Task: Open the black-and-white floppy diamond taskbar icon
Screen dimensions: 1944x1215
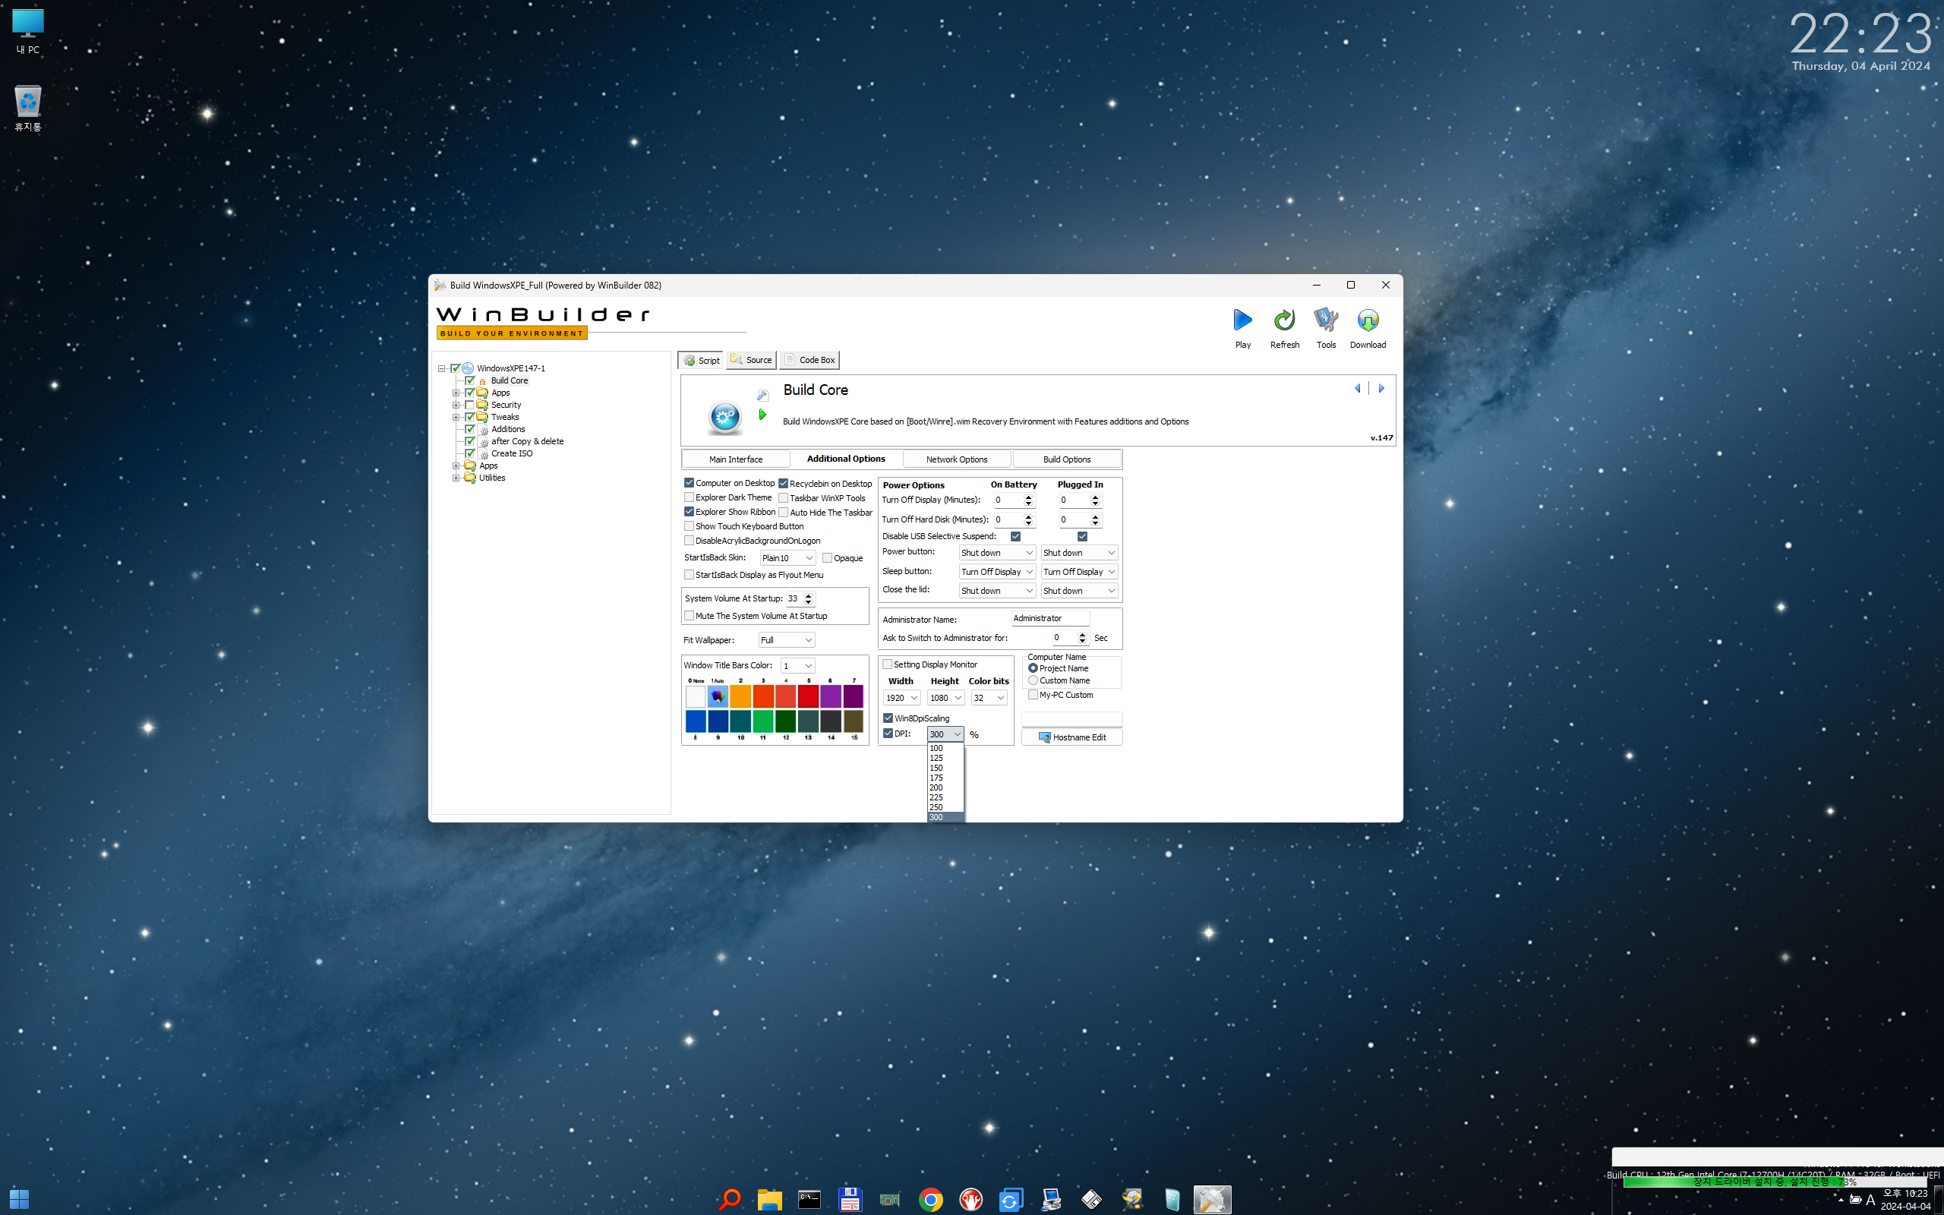Action: tap(1091, 1200)
